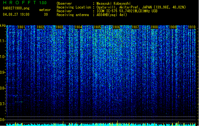Screen dimensions: 199x126
Task: Select the 1909 time marker
Action: (x=173, y=27)
